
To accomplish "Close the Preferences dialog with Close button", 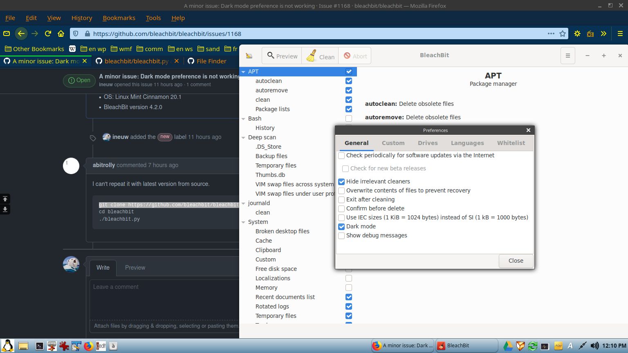I will tap(516, 261).
